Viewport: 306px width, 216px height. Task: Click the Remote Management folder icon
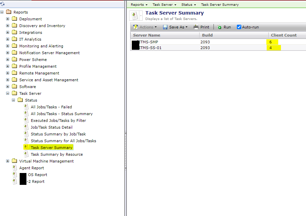14,73
